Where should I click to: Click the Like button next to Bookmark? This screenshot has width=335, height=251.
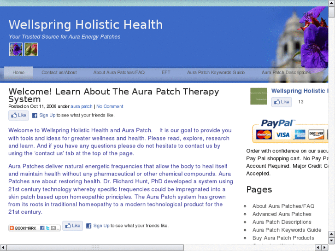[73, 226]
